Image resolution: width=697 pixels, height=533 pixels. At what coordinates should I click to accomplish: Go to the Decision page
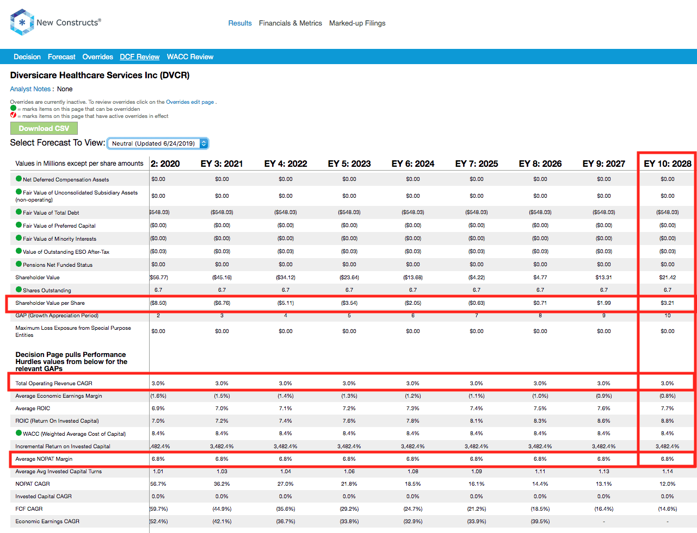pos(27,57)
